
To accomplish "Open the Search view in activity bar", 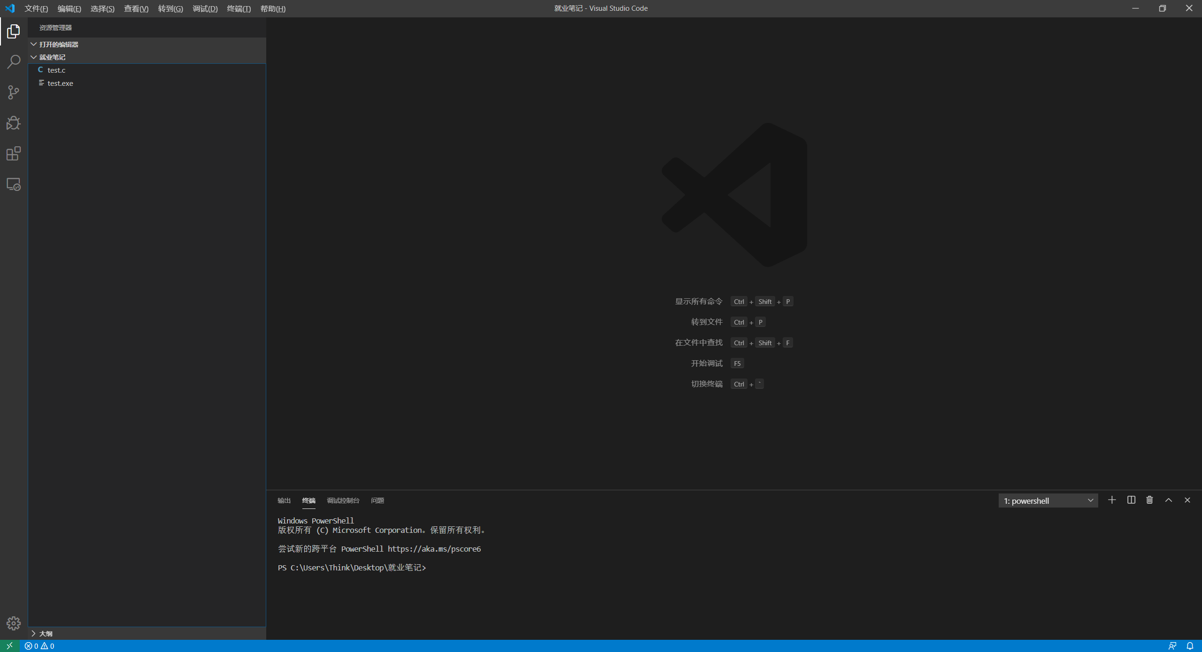I will coord(14,62).
